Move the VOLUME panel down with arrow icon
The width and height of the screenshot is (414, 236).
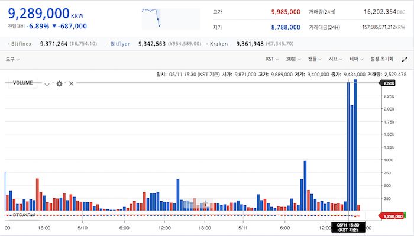47,83
